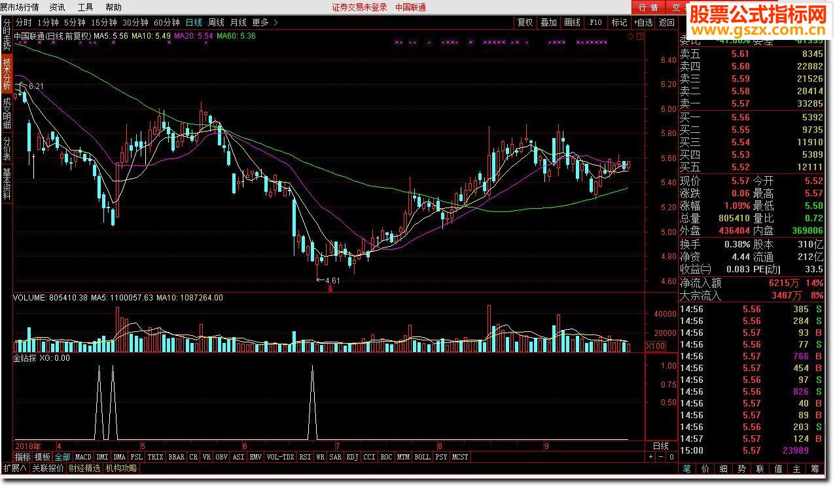This screenshot has width=835, height=487.
Task: Click the X100 volume scale label
Action: (x=656, y=346)
